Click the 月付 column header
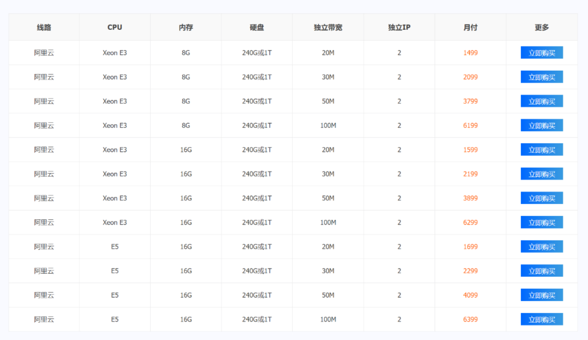Screen dimensions: 588x340 470,27
